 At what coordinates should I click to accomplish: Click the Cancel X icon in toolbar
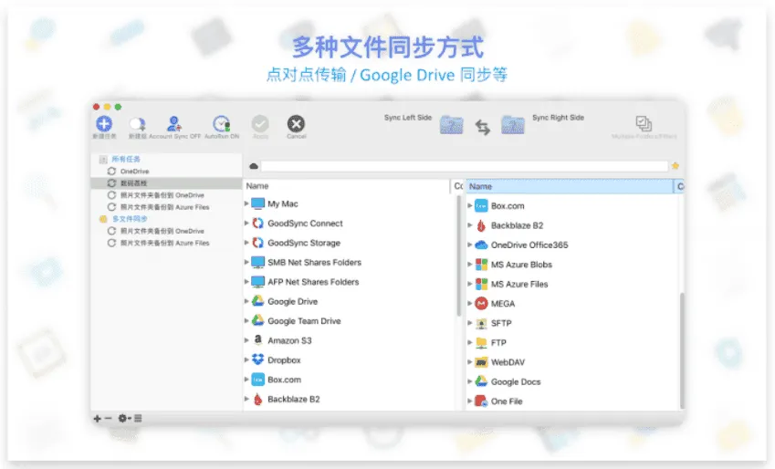click(296, 123)
